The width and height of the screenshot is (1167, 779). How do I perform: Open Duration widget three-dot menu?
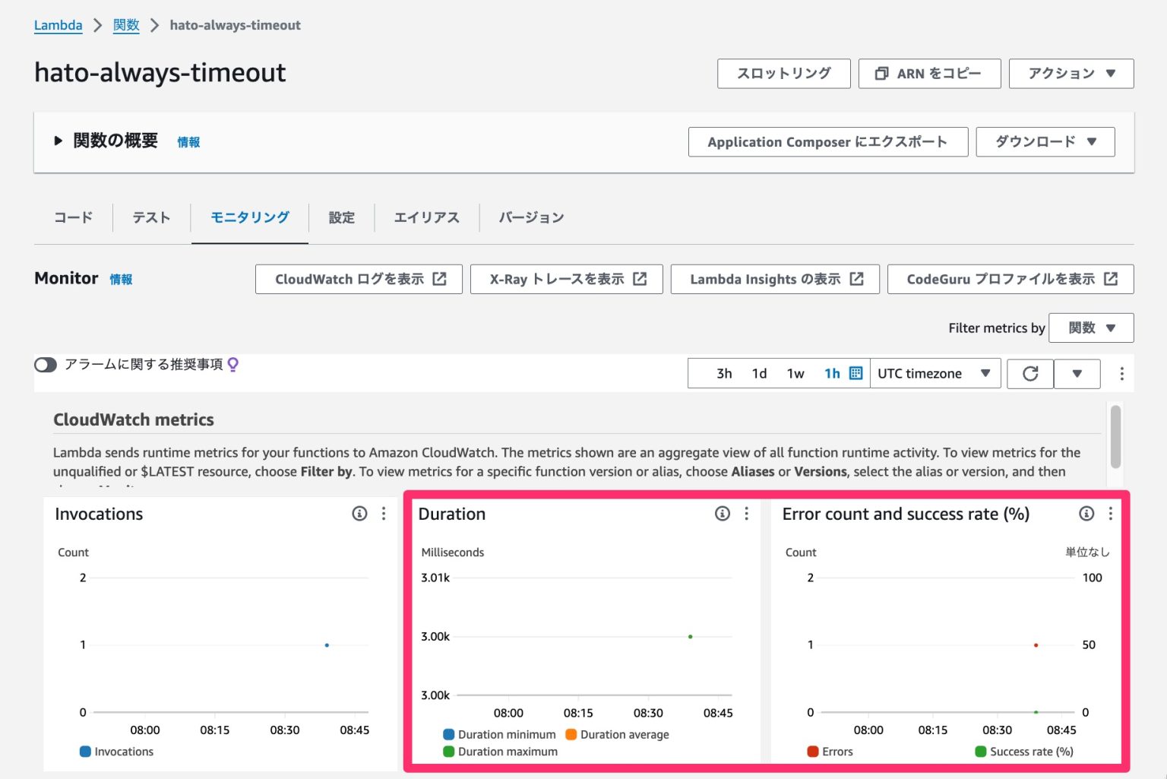pos(747,514)
